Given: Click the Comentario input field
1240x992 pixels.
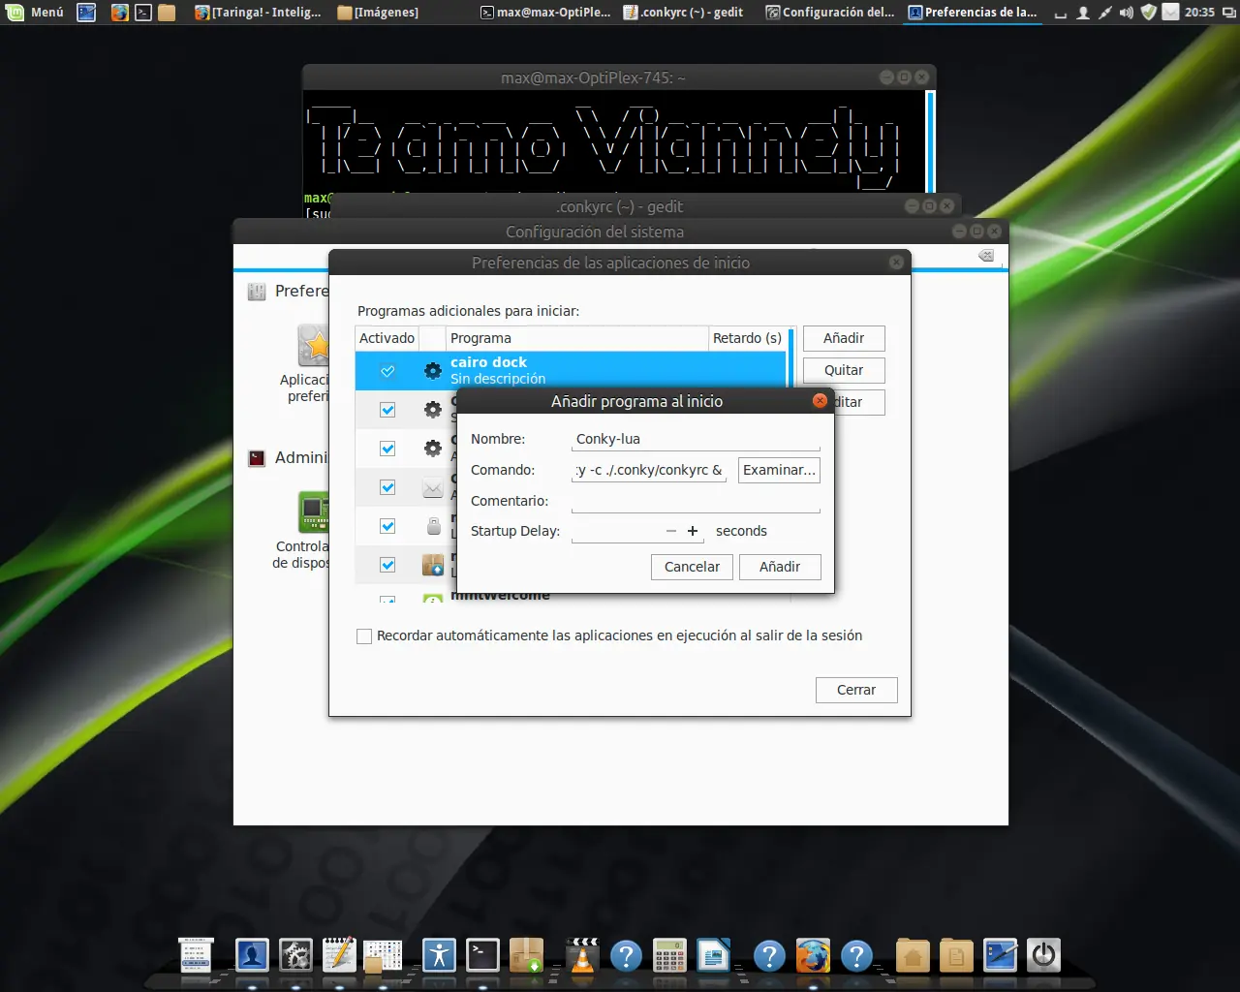Looking at the screenshot, I should (x=696, y=500).
